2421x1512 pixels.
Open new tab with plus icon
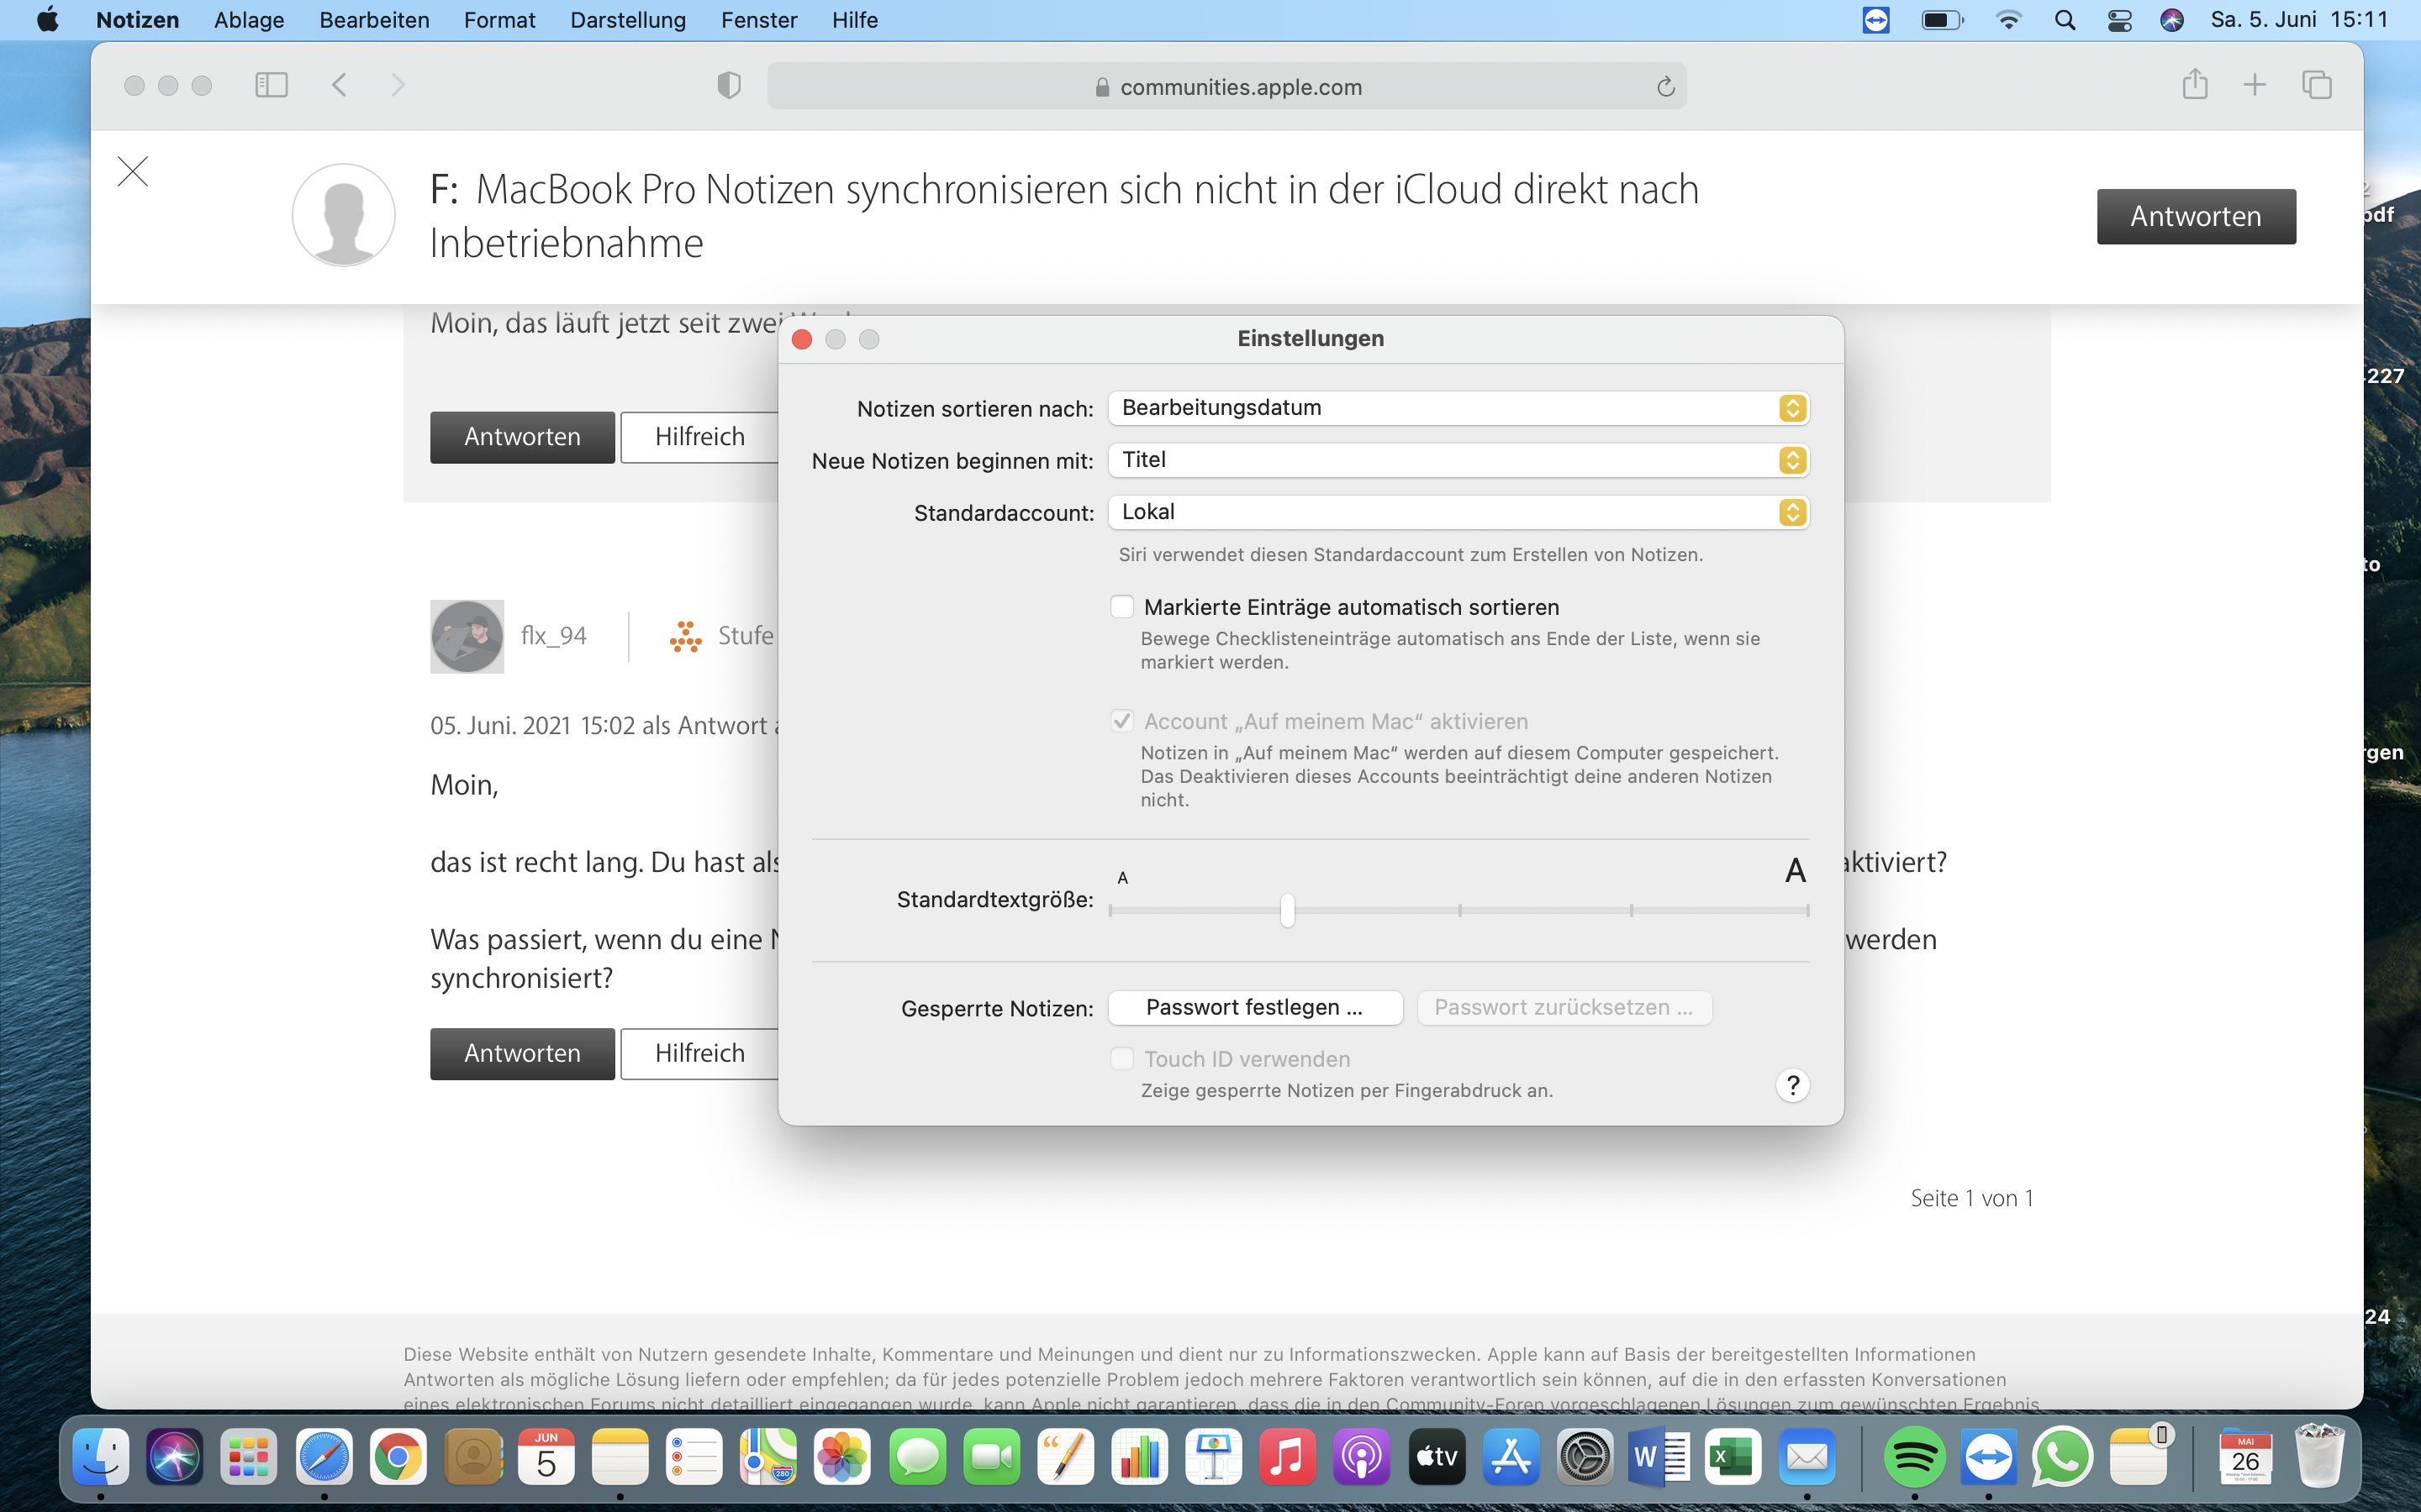pos(2254,85)
